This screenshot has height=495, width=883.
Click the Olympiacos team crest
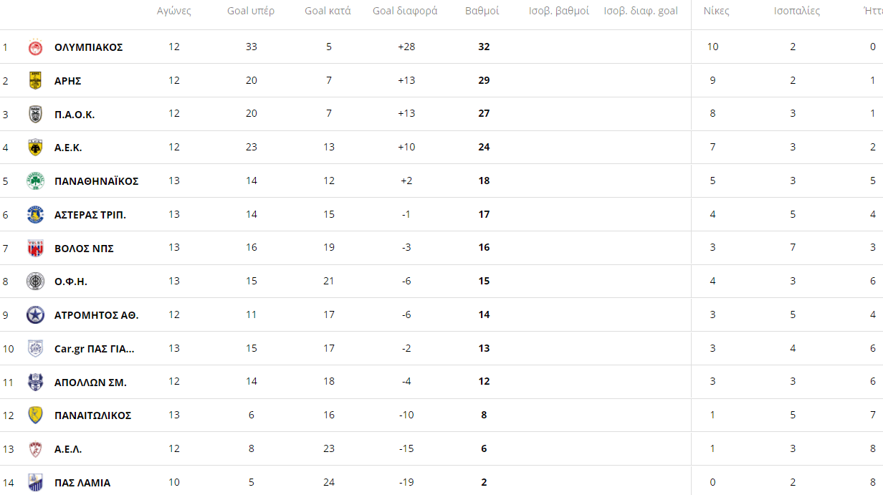[35, 47]
